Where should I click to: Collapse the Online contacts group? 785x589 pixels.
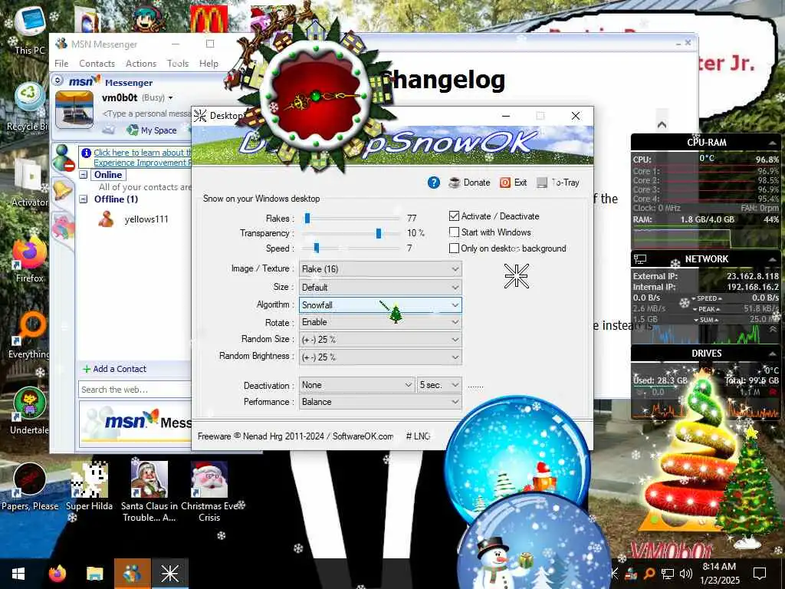coord(84,175)
